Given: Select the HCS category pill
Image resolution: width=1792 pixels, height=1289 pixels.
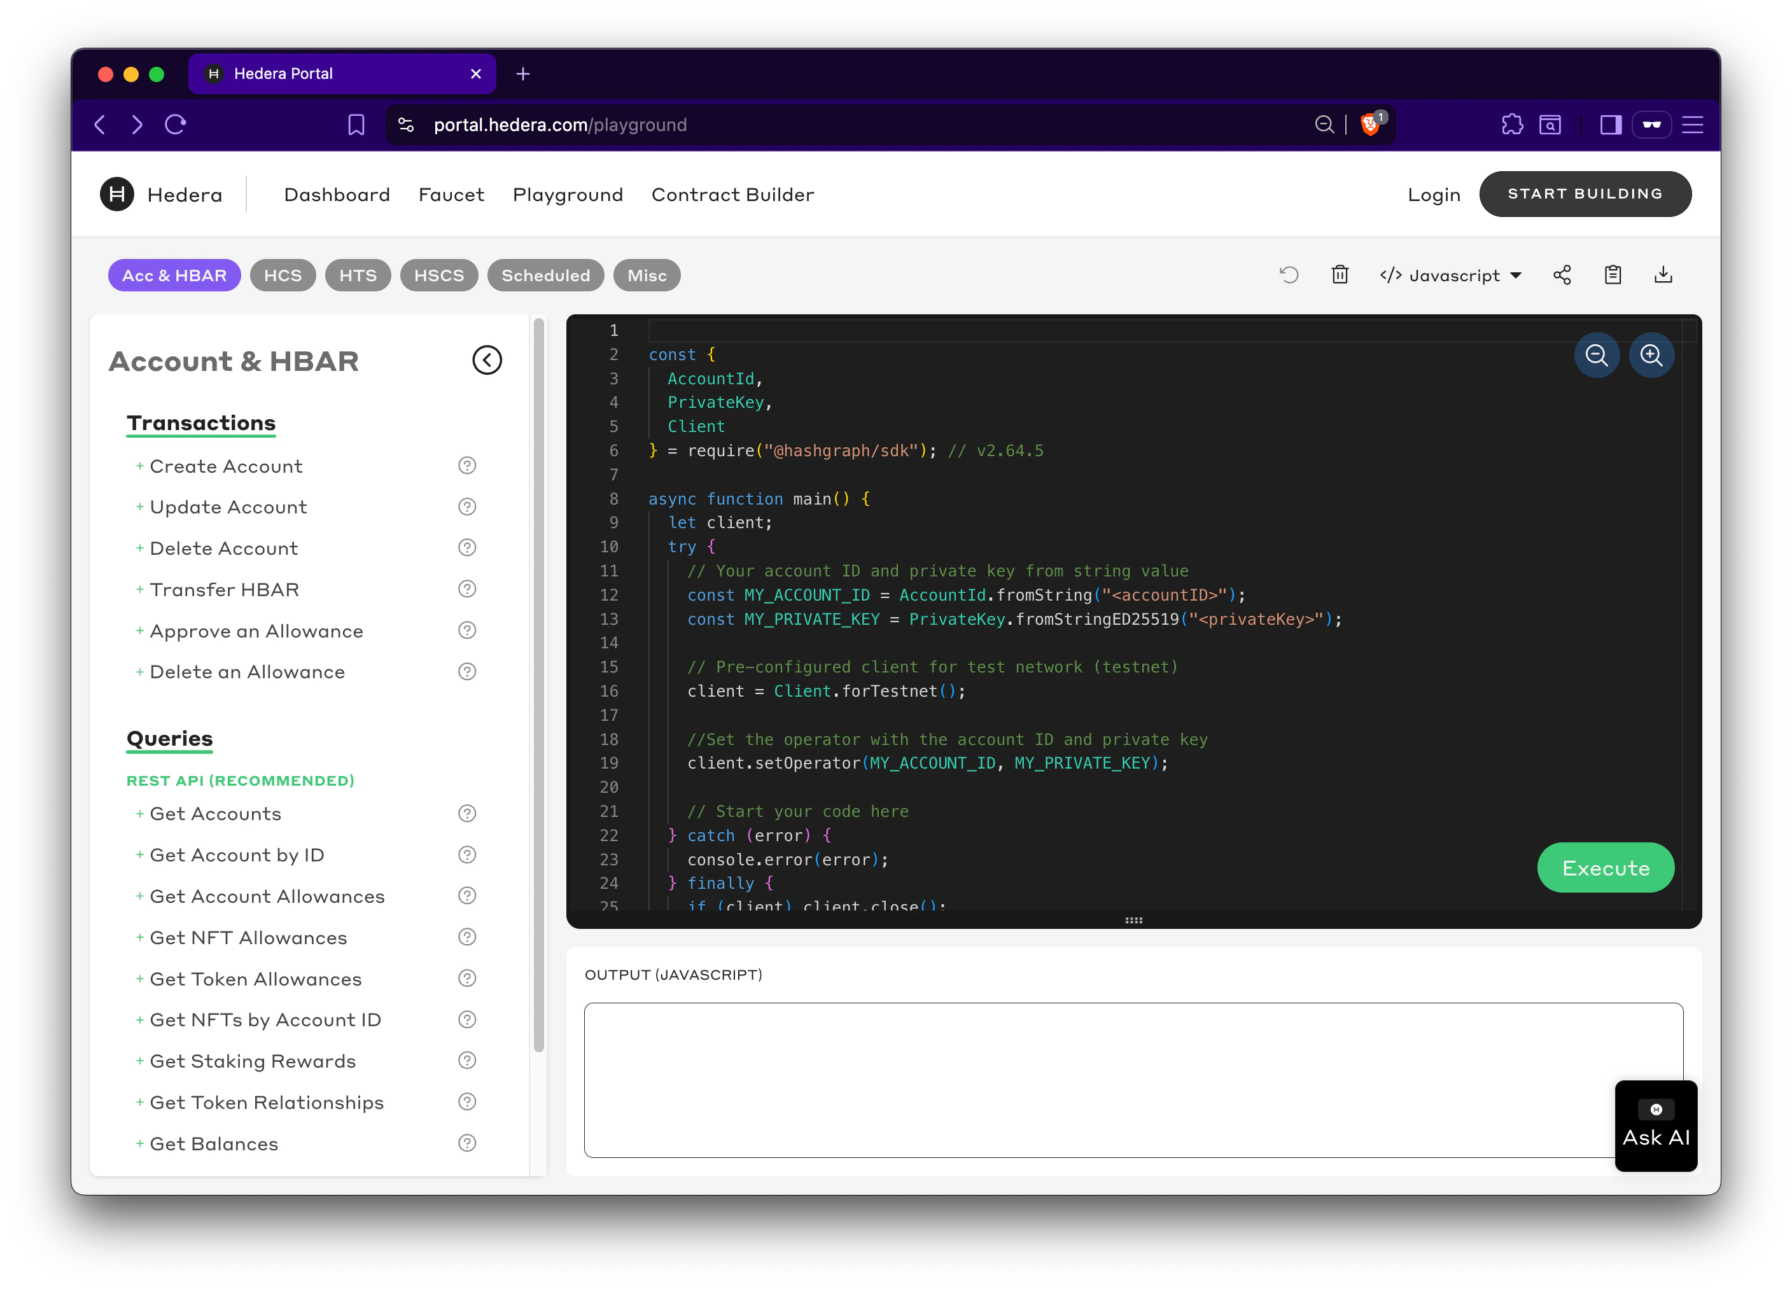Looking at the screenshot, I should coord(283,275).
